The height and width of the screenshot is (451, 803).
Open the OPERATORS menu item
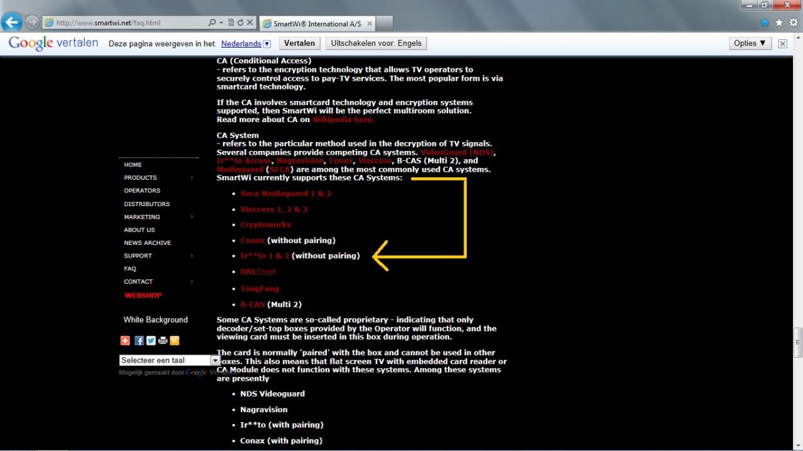142,190
